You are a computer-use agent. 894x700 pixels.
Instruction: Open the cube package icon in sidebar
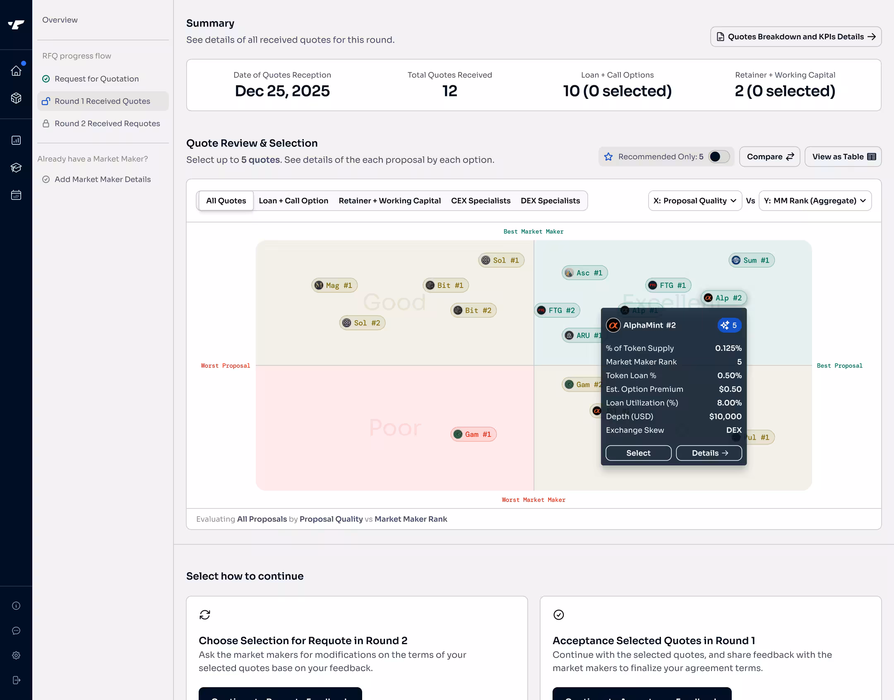[x=16, y=98]
